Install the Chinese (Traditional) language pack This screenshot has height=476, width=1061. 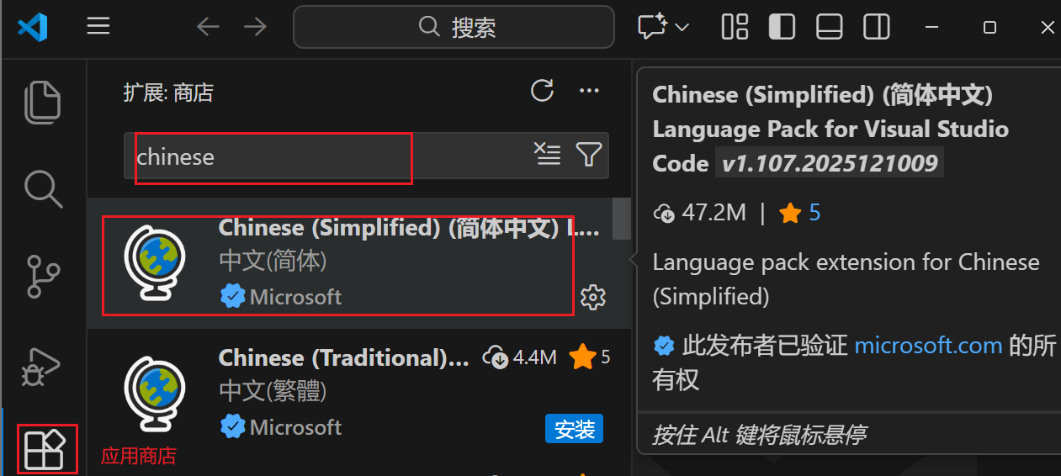pos(575,429)
